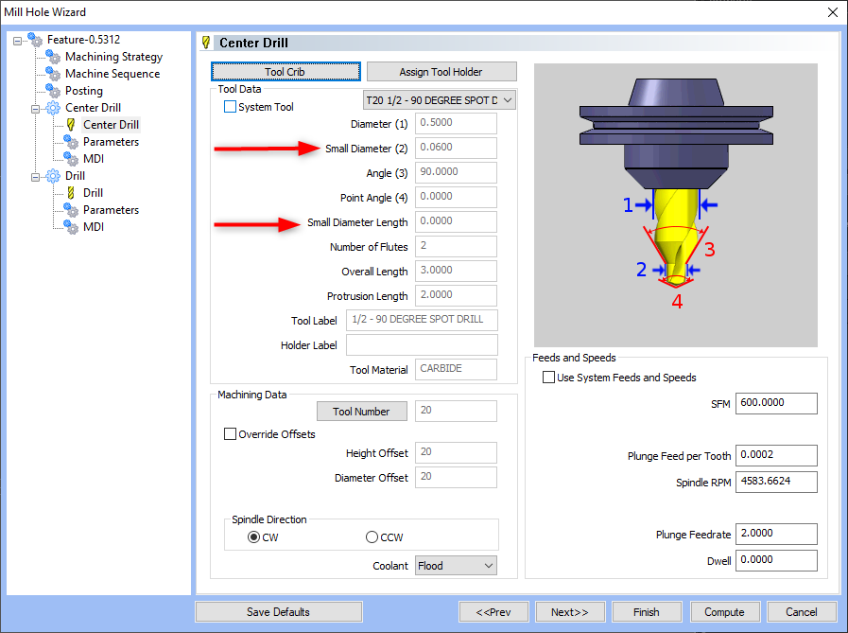Click the SFM value field

pos(776,403)
